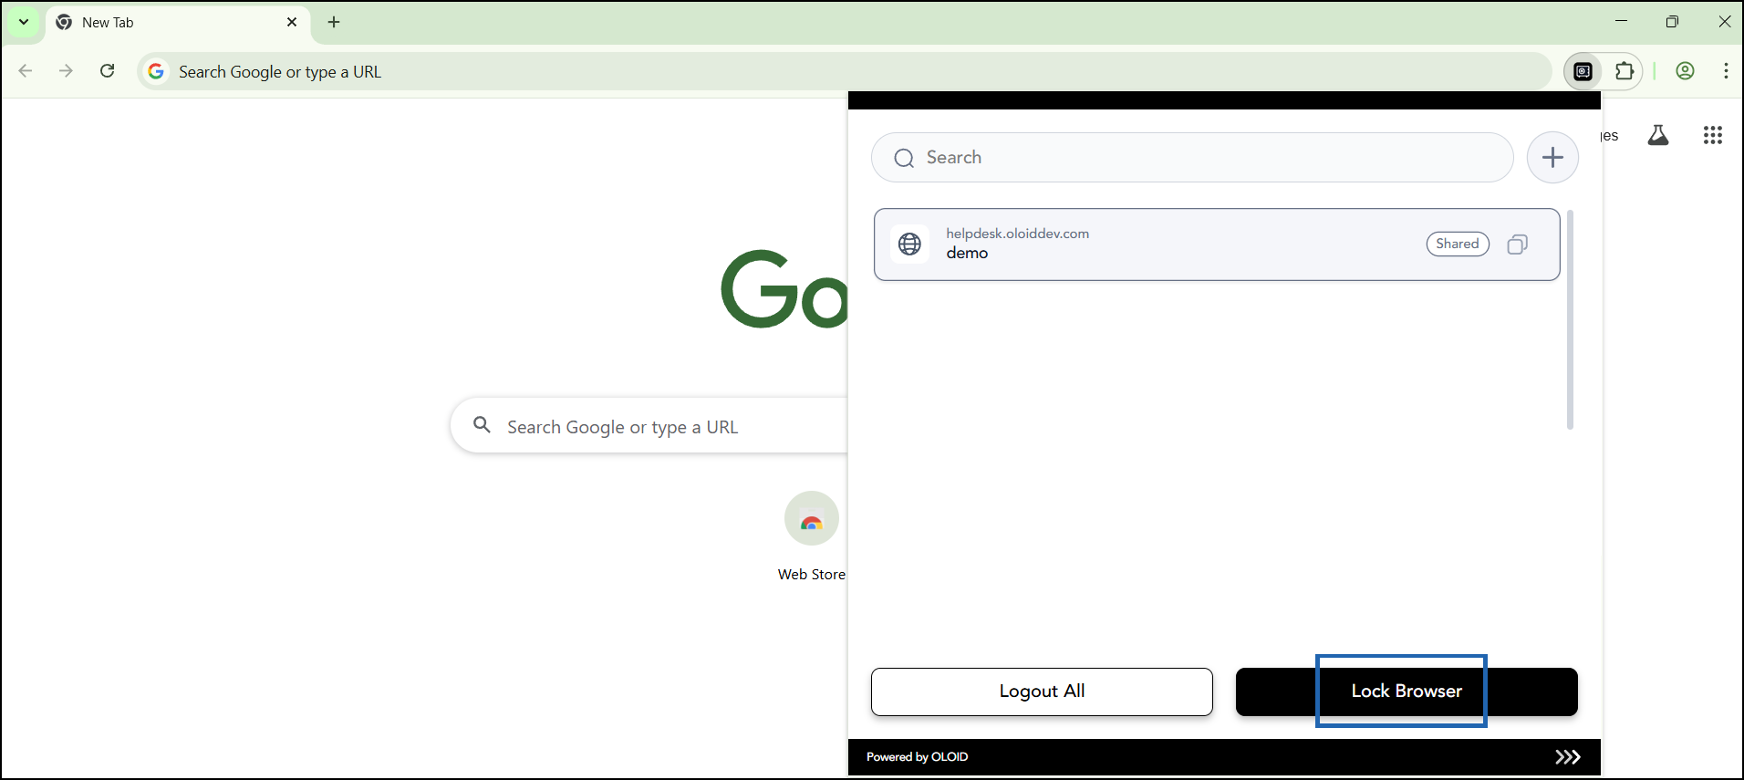The image size is (1744, 780).
Task: Click the Powered by OLOID text
Action: [x=917, y=757]
